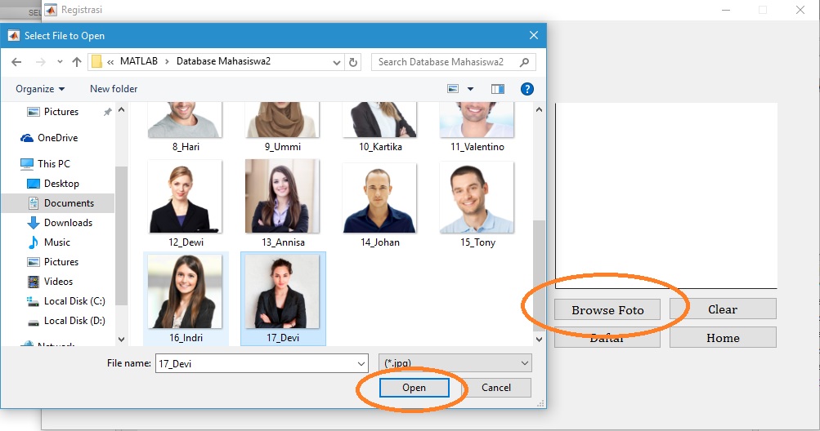Expand the File name history dropdown
Image resolution: width=820 pixels, height=431 pixels.
[x=361, y=363]
